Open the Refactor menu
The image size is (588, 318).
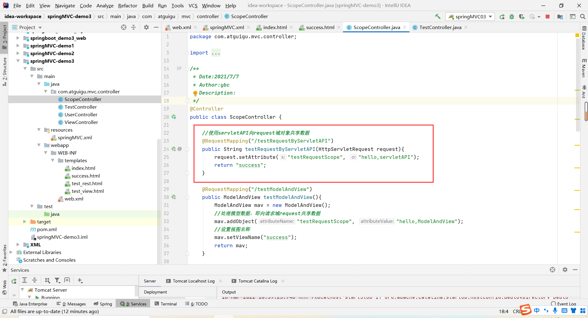(128, 6)
